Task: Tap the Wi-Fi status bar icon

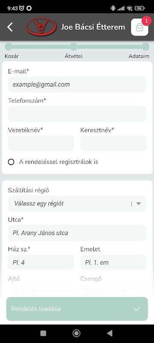Action: click(130, 8)
